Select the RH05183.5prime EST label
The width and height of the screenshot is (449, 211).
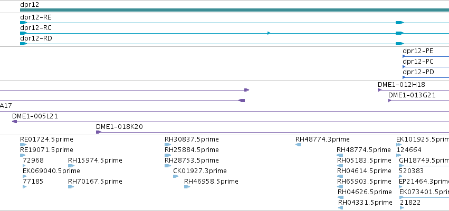tap(364, 160)
